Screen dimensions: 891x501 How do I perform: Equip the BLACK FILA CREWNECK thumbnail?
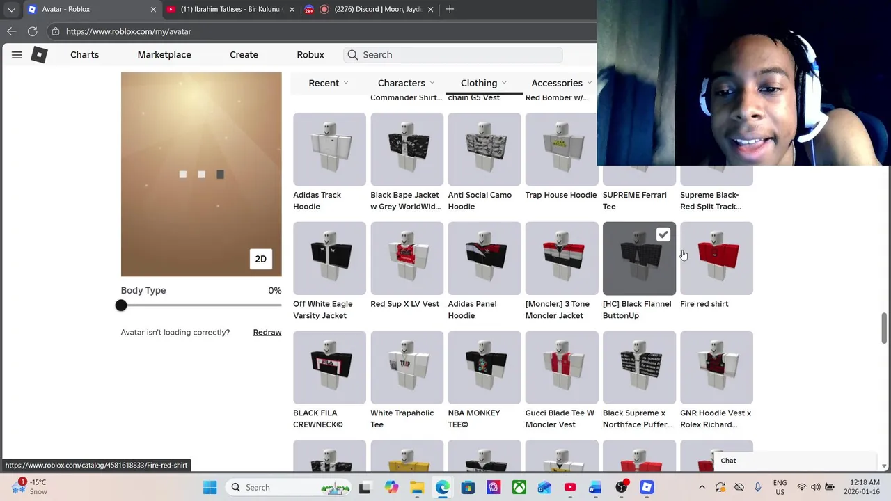pos(329,367)
